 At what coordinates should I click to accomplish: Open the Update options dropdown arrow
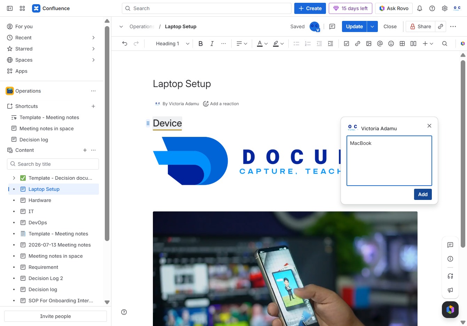(372, 26)
